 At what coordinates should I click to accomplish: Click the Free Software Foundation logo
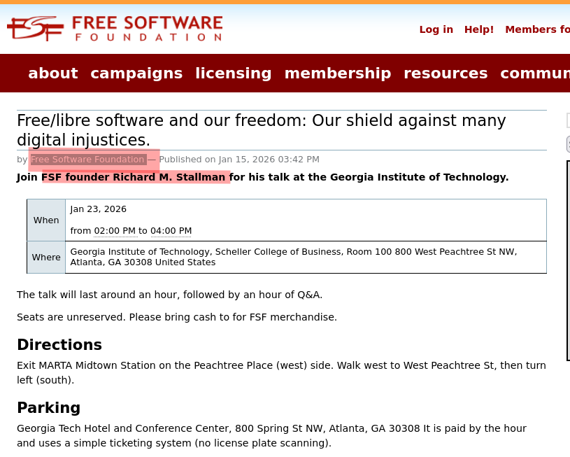[115, 28]
